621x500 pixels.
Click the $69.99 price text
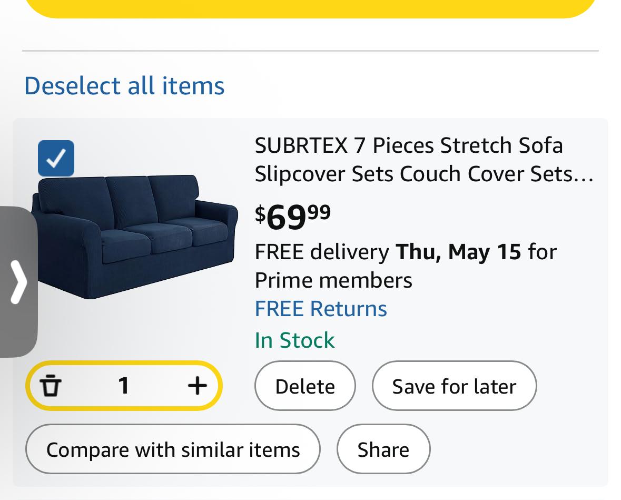click(x=293, y=217)
